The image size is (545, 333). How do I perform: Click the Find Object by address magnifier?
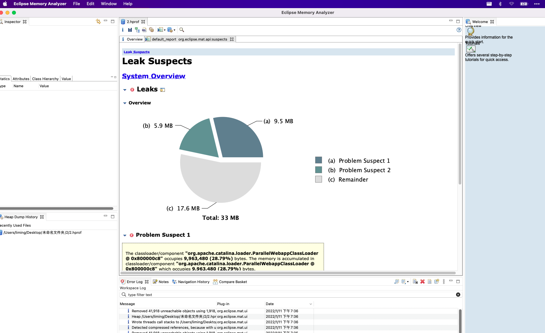[x=182, y=30]
